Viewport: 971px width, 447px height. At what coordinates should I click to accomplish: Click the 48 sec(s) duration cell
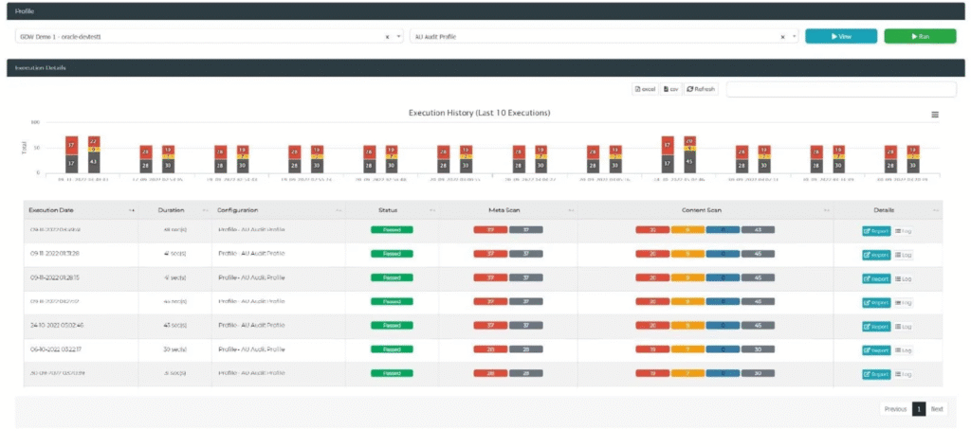click(x=174, y=230)
